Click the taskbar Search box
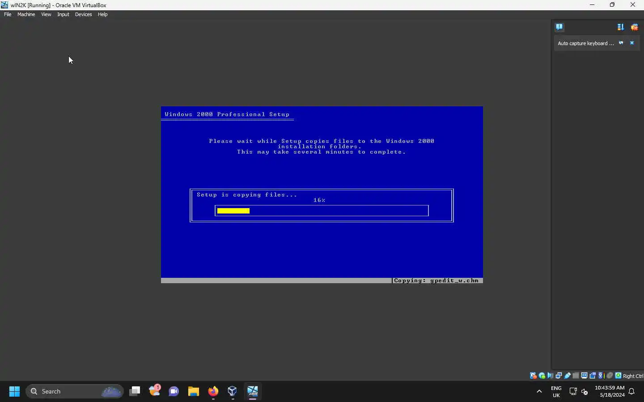Viewport: 644px width, 402px height. pos(75,391)
